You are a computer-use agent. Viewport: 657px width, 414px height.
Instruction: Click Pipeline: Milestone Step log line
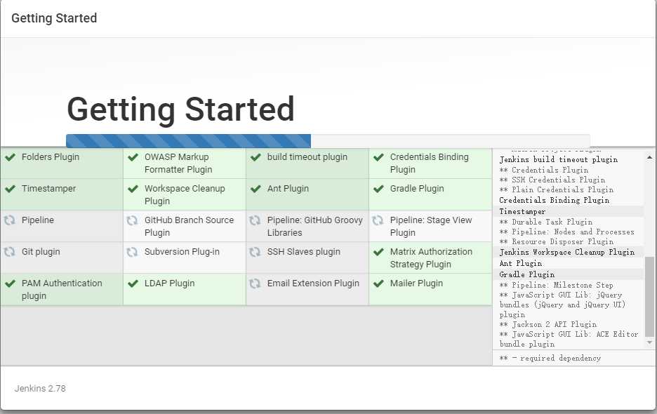(557, 286)
